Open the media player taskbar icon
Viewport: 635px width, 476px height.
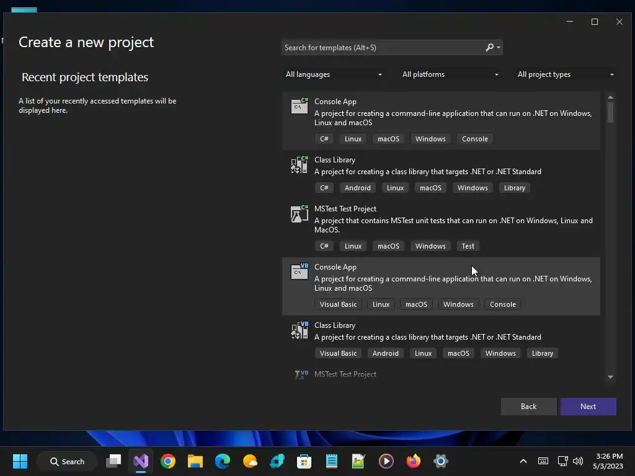click(x=386, y=461)
